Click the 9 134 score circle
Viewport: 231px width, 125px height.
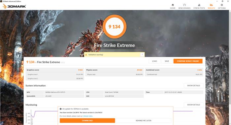point(115,27)
